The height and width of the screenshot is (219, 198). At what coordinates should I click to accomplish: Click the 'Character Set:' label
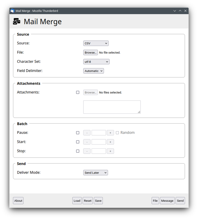tap(29, 61)
